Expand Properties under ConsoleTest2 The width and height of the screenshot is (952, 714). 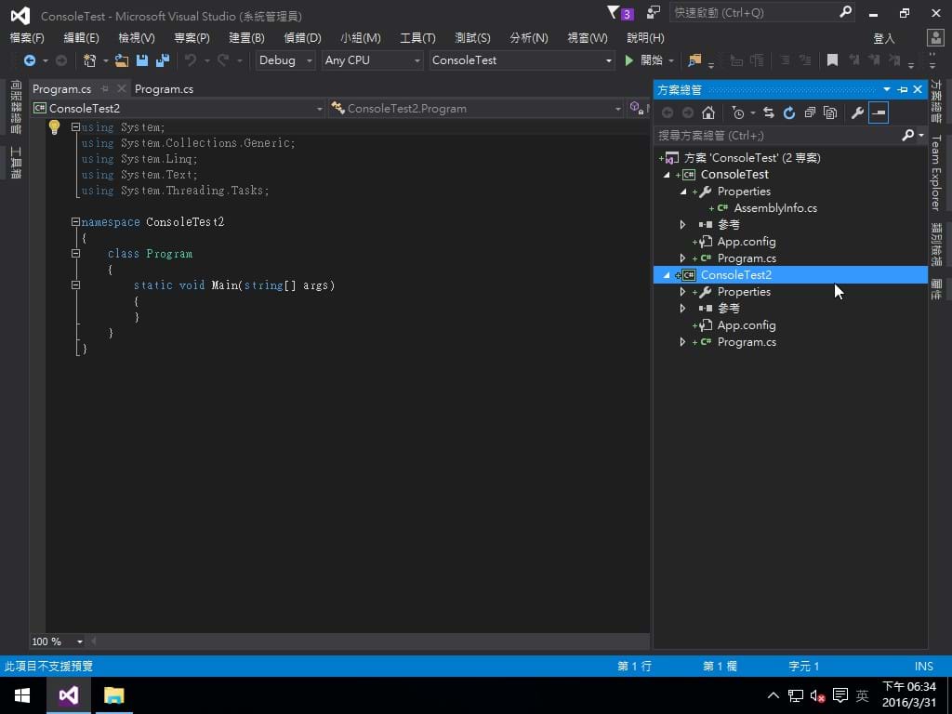(x=683, y=292)
